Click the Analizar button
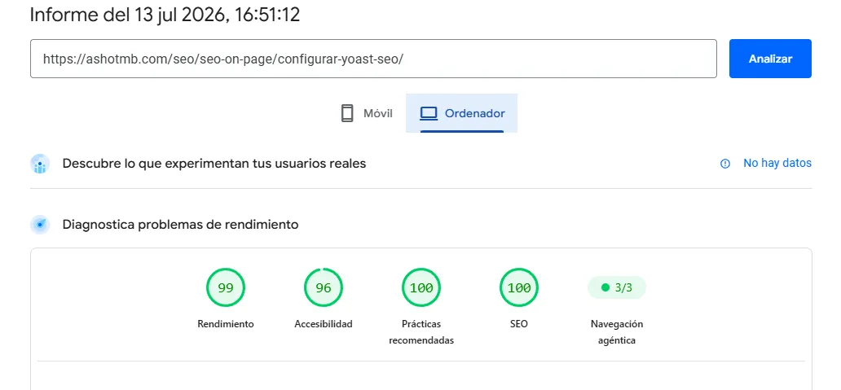 769,59
